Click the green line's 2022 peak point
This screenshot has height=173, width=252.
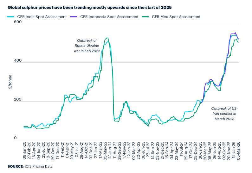click(x=107, y=38)
